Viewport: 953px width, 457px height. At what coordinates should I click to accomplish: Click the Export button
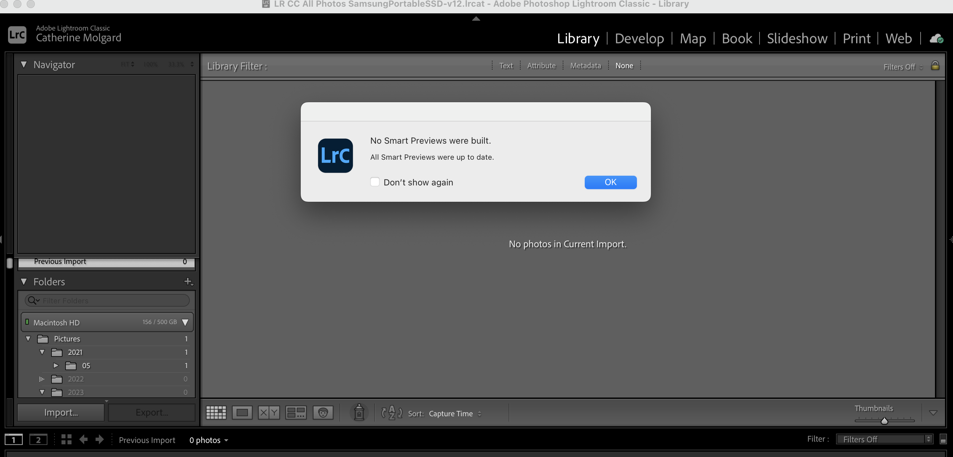[x=151, y=412]
